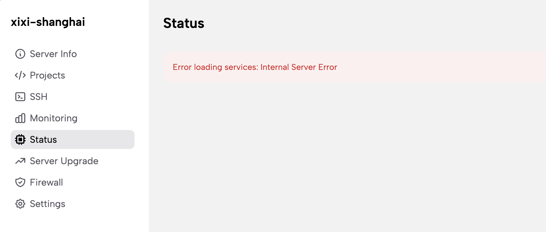Go to the Projects section
The width and height of the screenshot is (546, 232).
(73, 75)
